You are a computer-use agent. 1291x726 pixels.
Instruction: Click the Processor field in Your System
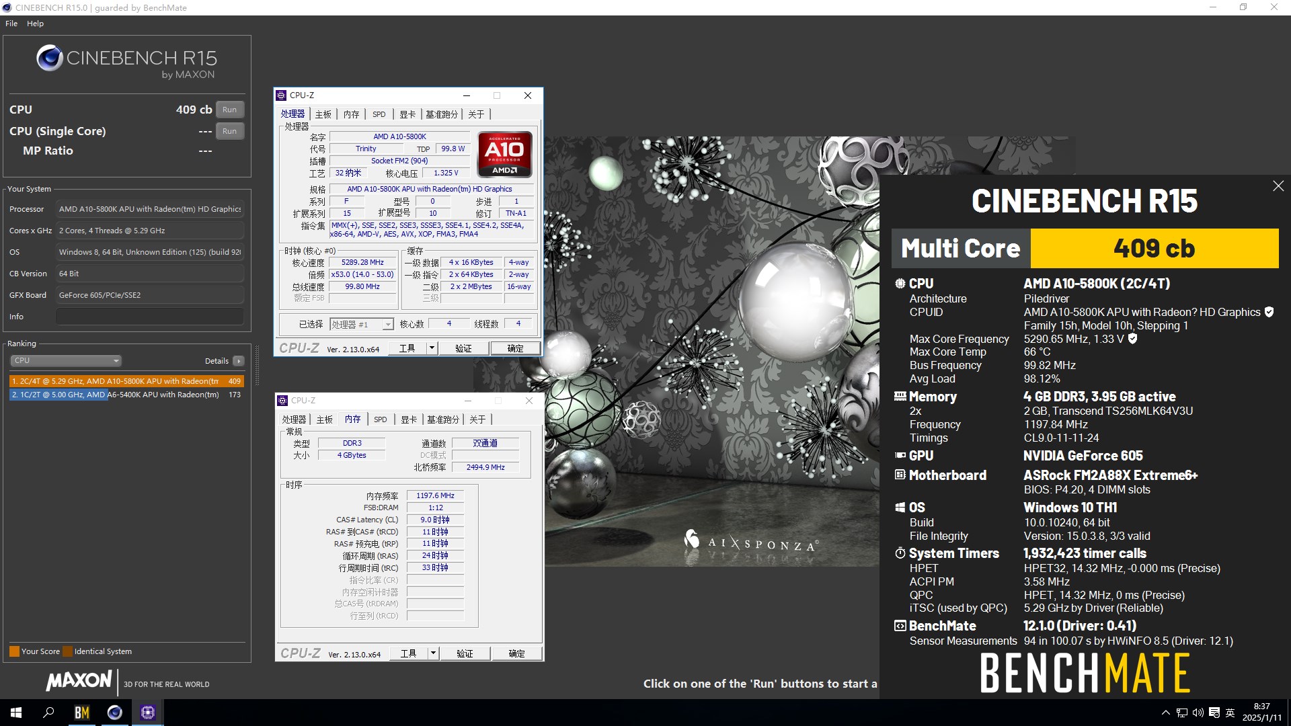coord(150,209)
